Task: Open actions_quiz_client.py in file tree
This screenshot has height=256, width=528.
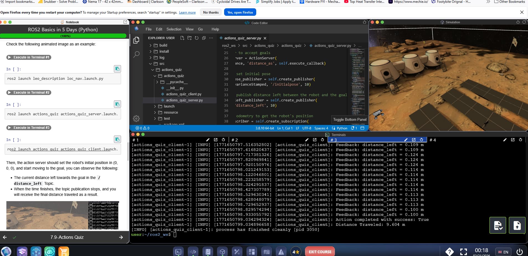Action: (184, 94)
